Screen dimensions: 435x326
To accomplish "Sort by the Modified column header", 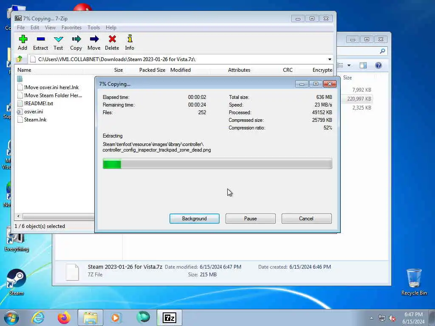I will click(x=180, y=70).
